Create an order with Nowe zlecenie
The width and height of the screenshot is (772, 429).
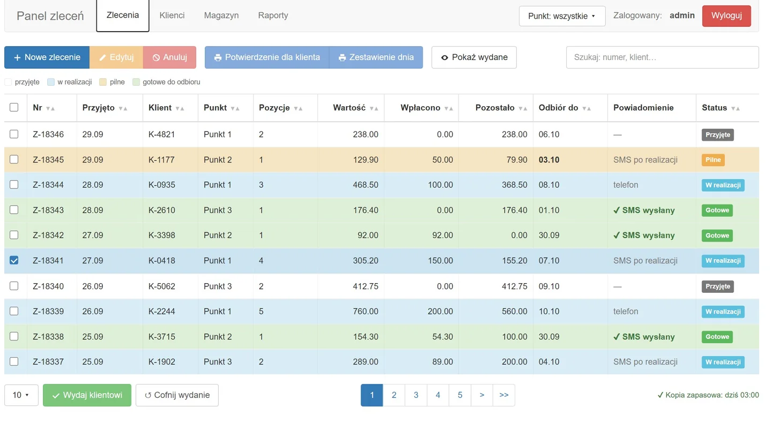[x=47, y=57]
